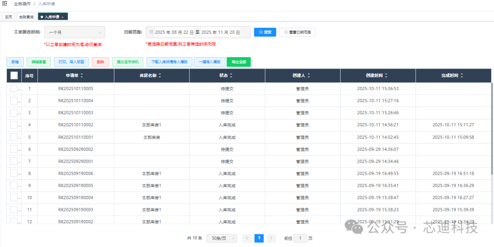This screenshot has height=247, width=494.
Task: Click the green 导出全部 button
Action: (238, 62)
